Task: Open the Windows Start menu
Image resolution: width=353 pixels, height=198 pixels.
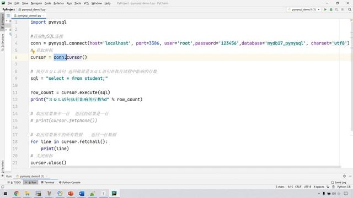Action: pos(5,193)
